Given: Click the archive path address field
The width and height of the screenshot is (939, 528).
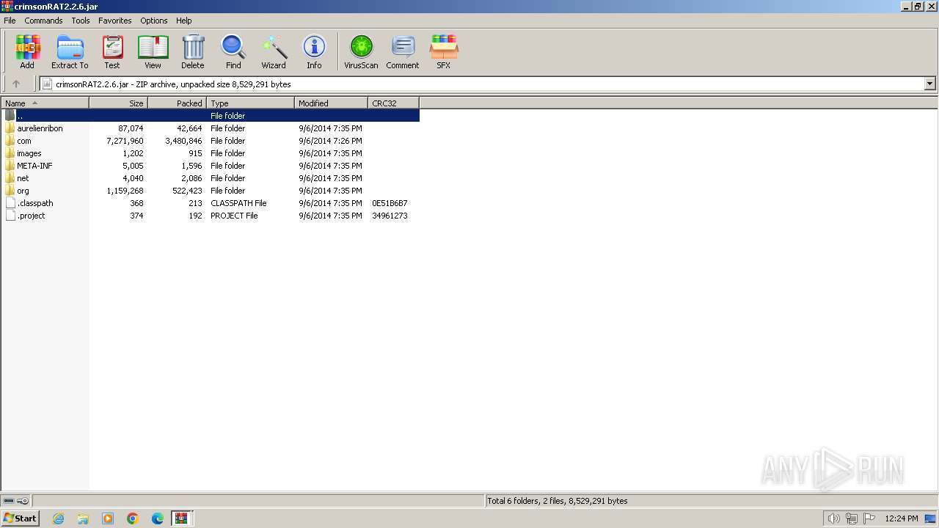Looking at the screenshot, I should click(x=483, y=84).
